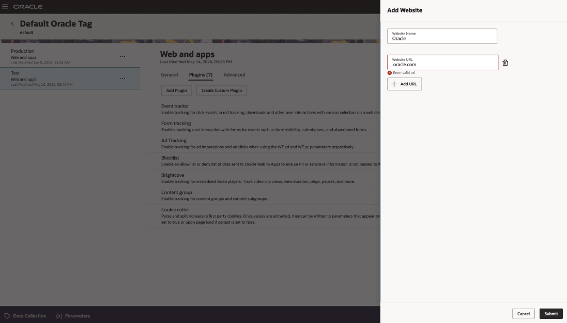Click the Data Collection tag icon
The height and width of the screenshot is (323, 567).
(x=7, y=316)
